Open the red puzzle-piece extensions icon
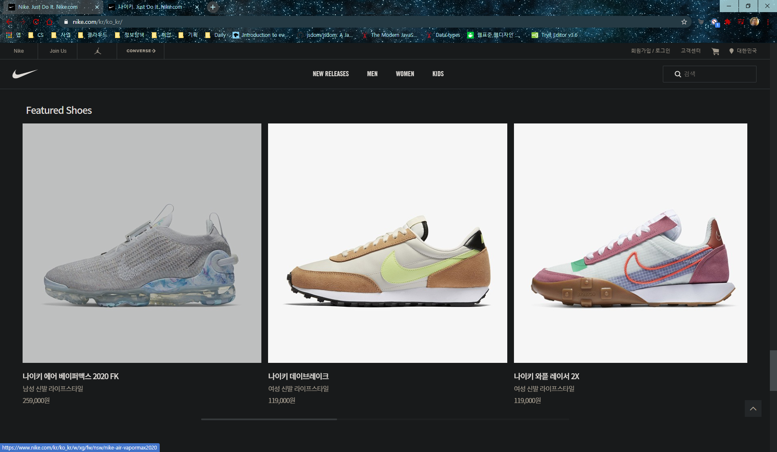Image resolution: width=777 pixels, height=452 pixels. [x=728, y=22]
